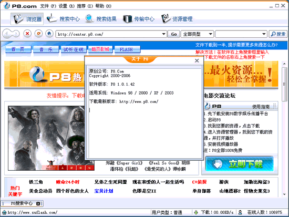
Task: Open the 赎命24小时 keyword link
Action: pyautogui.click(x=67, y=182)
